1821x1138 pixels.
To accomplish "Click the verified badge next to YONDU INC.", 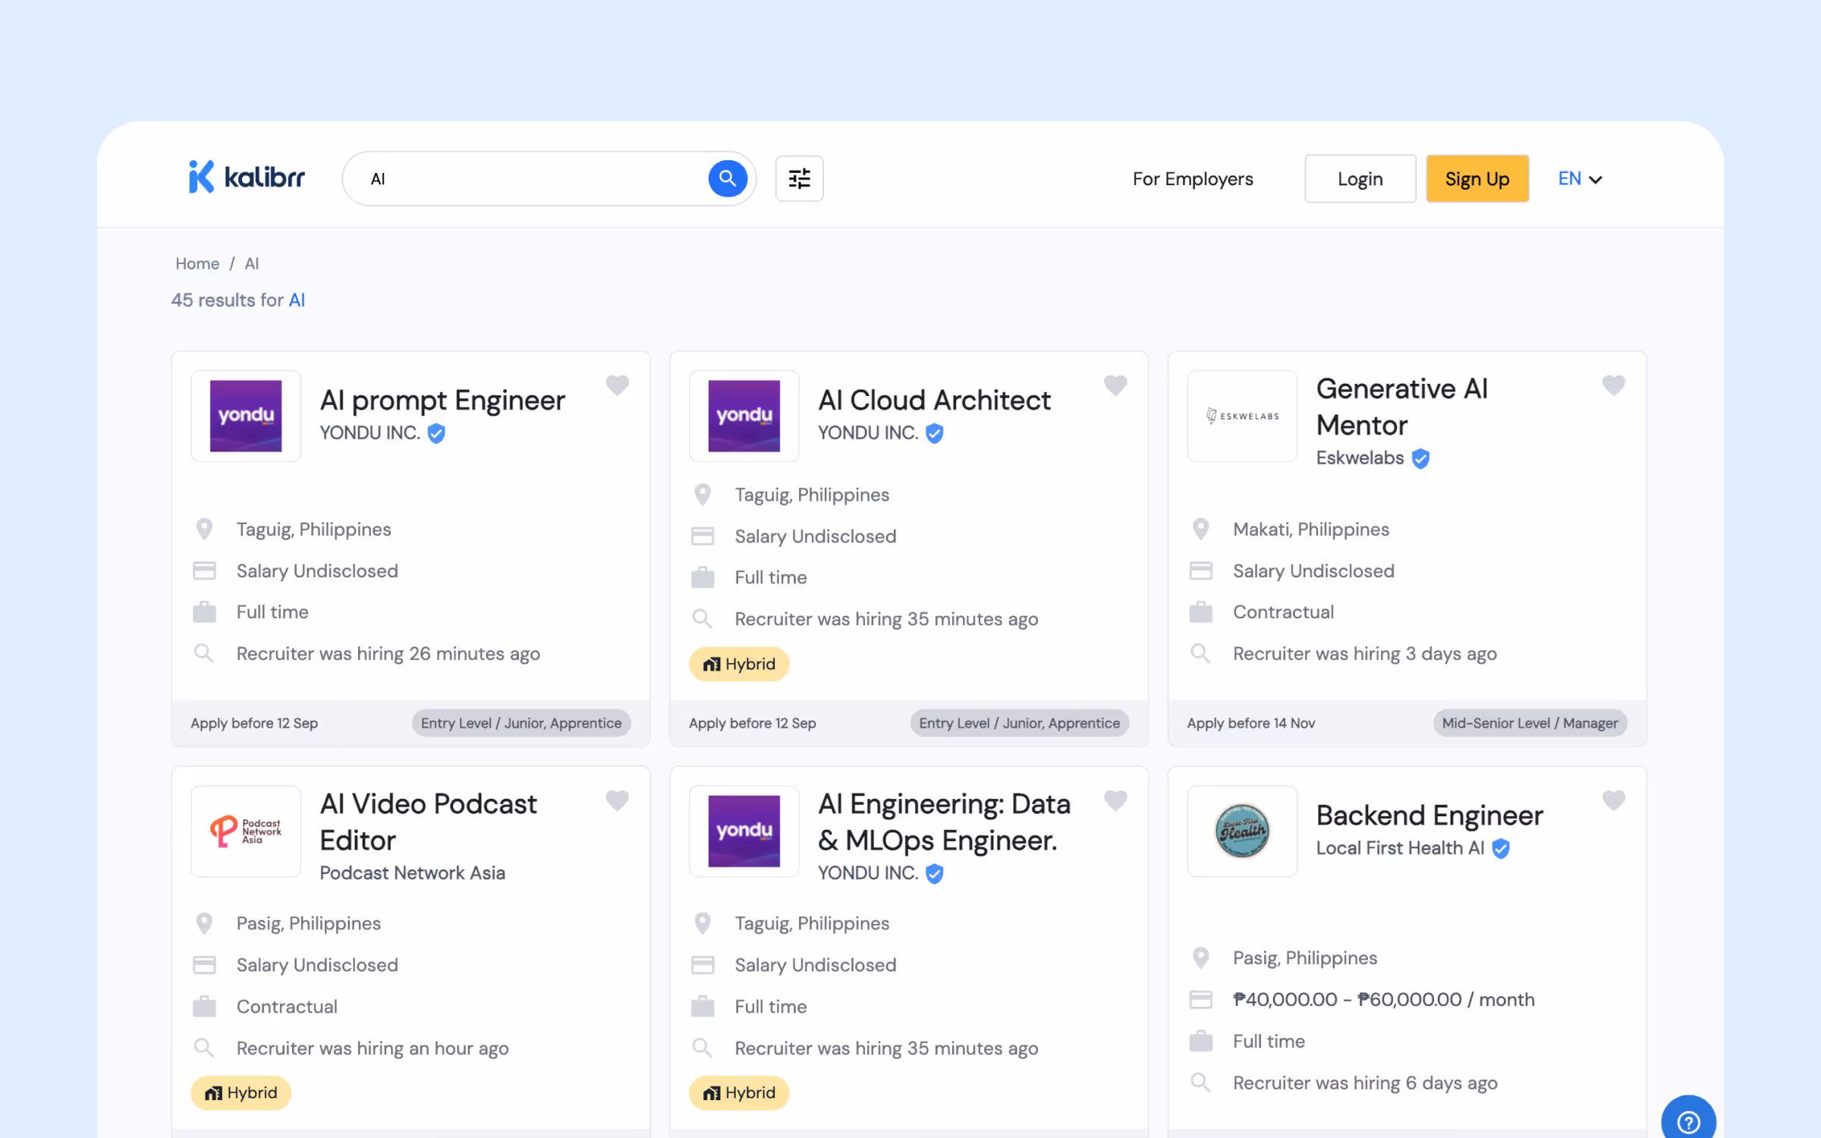I will point(436,433).
